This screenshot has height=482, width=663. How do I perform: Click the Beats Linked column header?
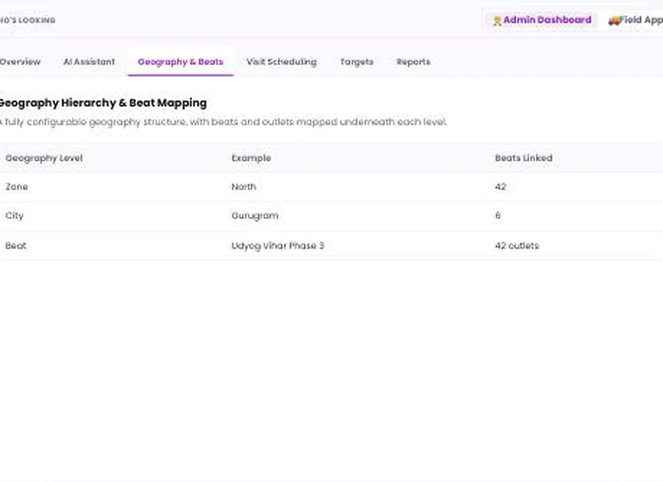pos(524,158)
